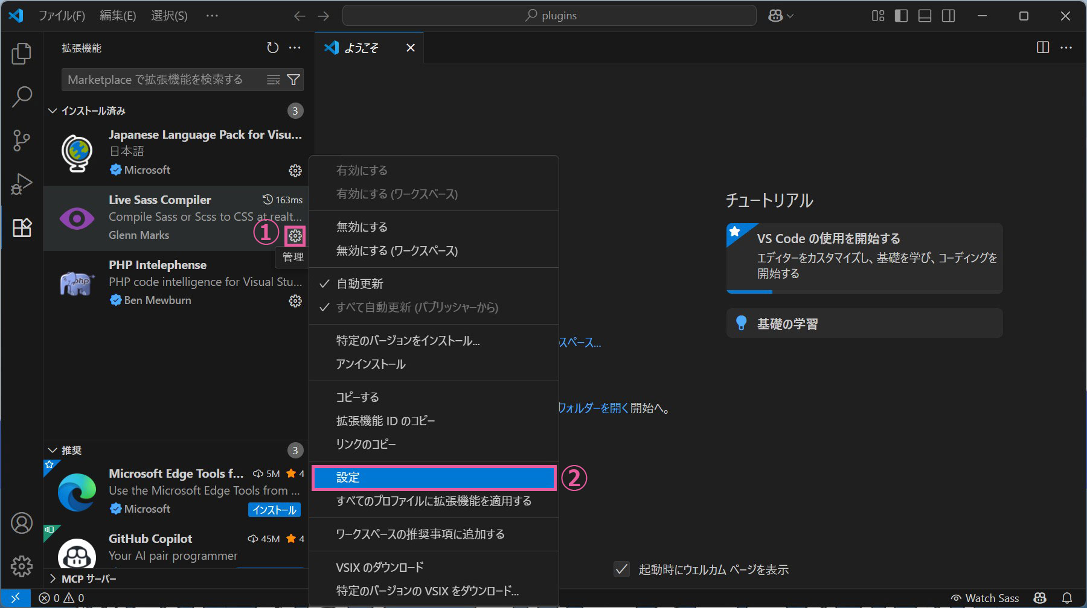The width and height of the screenshot is (1087, 608).
Task: Open the ファイル(F) menu
Action: (62, 16)
